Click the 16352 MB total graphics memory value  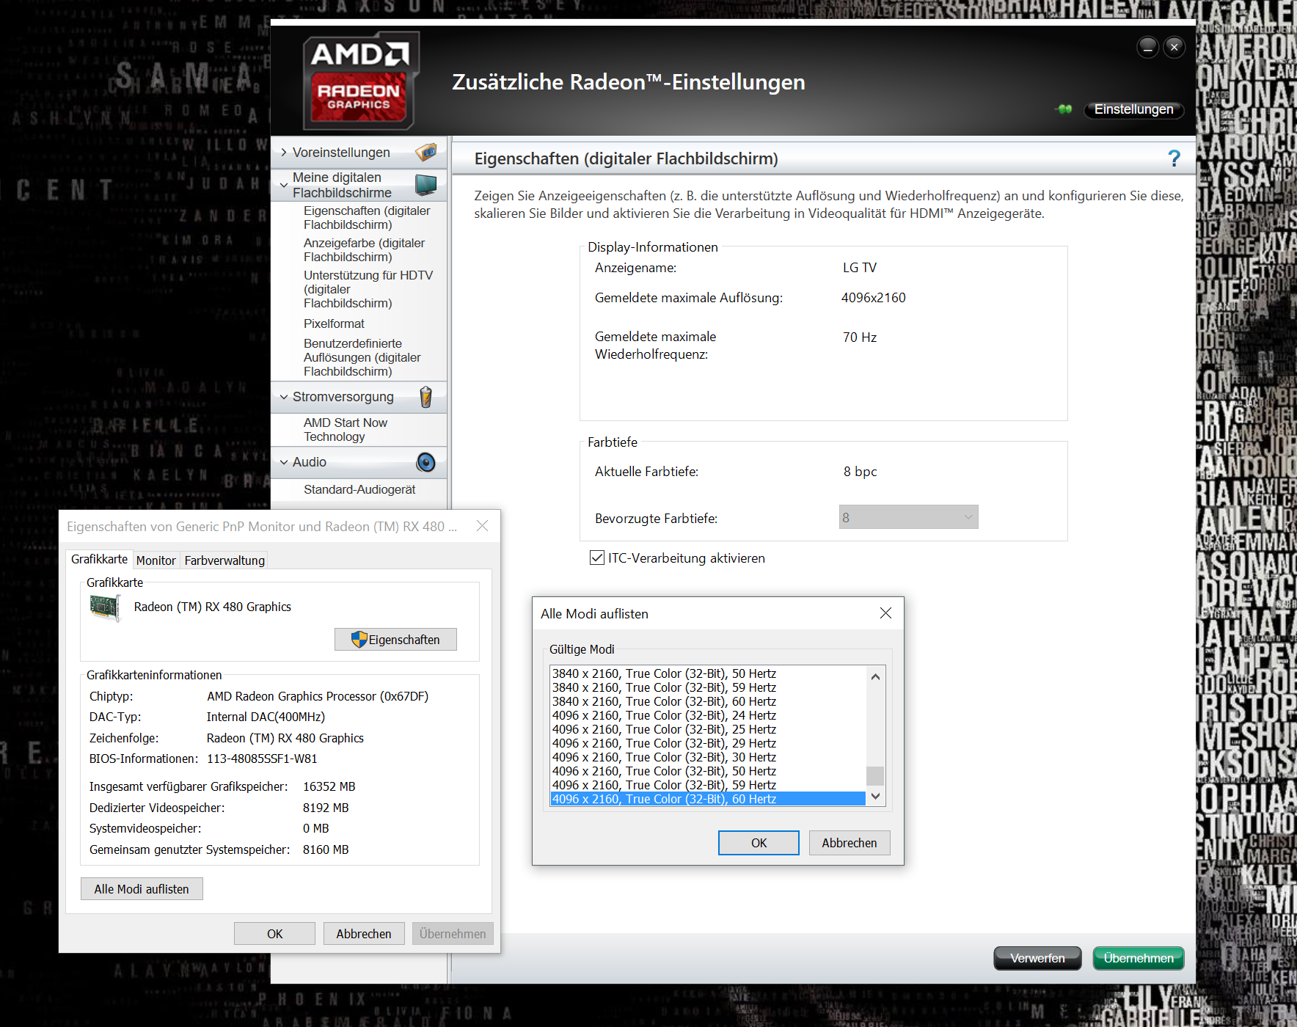(x=329, y=786)
